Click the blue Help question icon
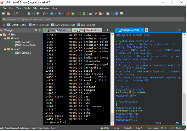This screenshot has width=187, height=131. point(117,13)
